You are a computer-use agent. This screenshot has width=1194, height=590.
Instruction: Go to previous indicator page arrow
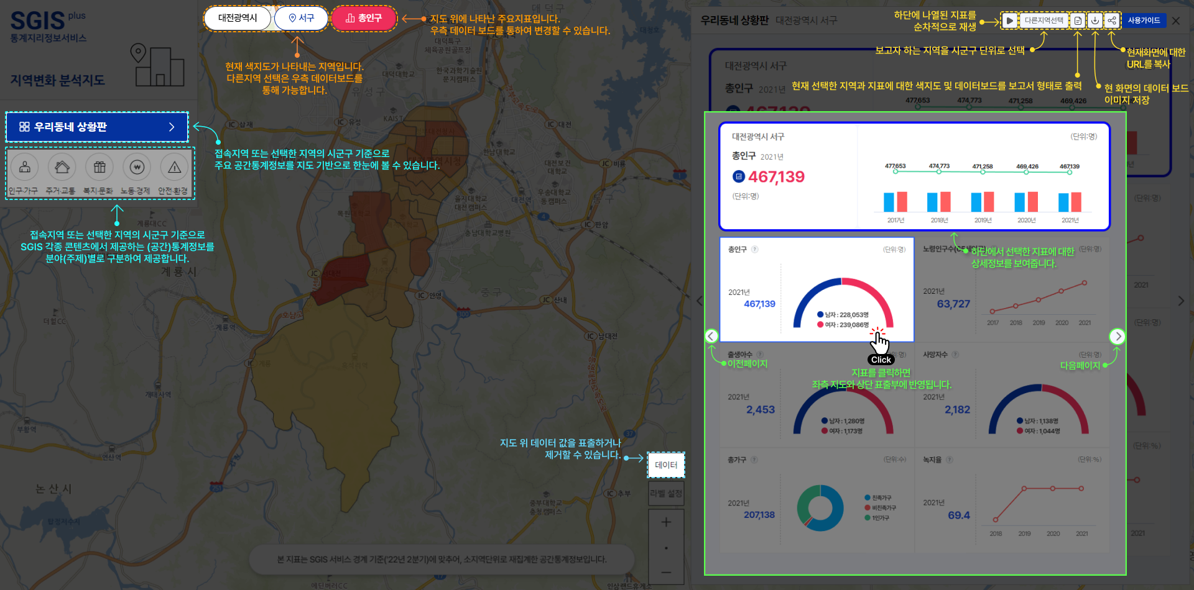711,336
